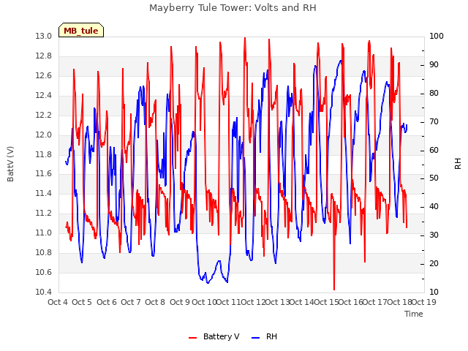Click the 11.0 value on the voltage axis
The height and width of the screenshot is (351, 468).
tap(44, 233)
